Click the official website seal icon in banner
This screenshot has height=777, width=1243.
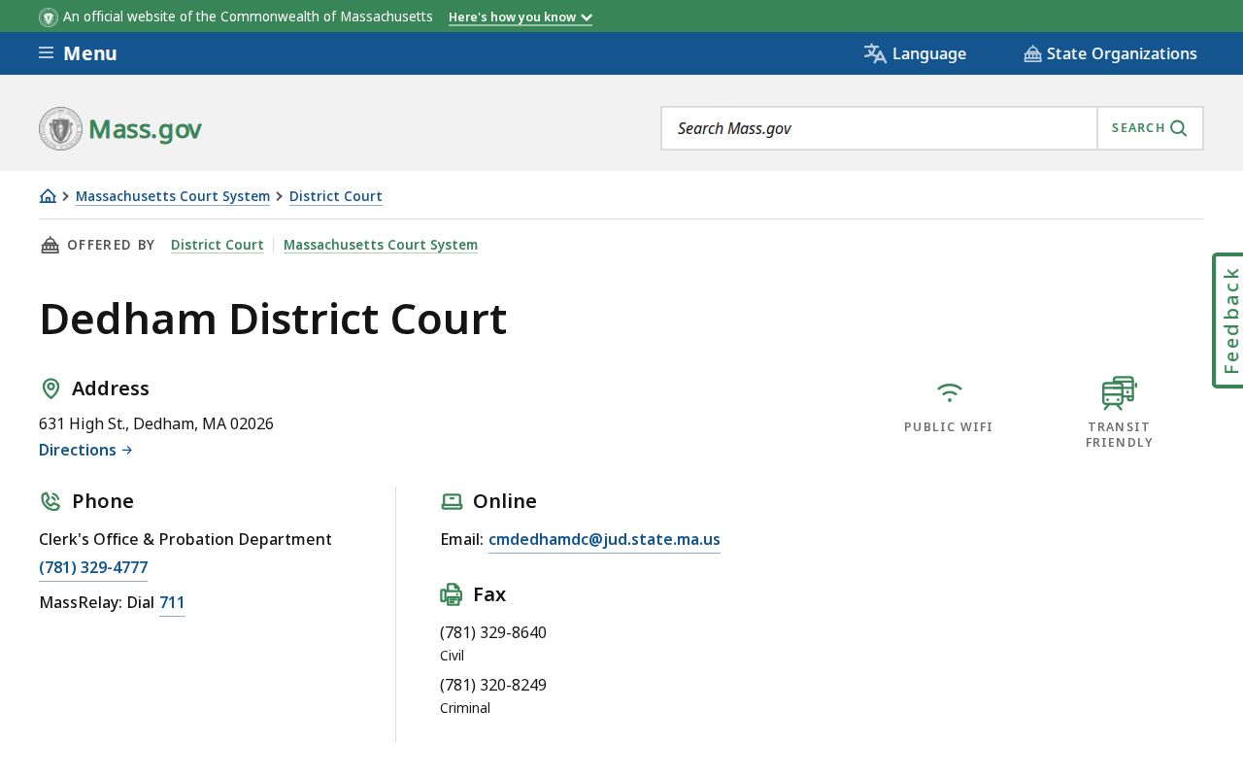click(x=49, y=17)
